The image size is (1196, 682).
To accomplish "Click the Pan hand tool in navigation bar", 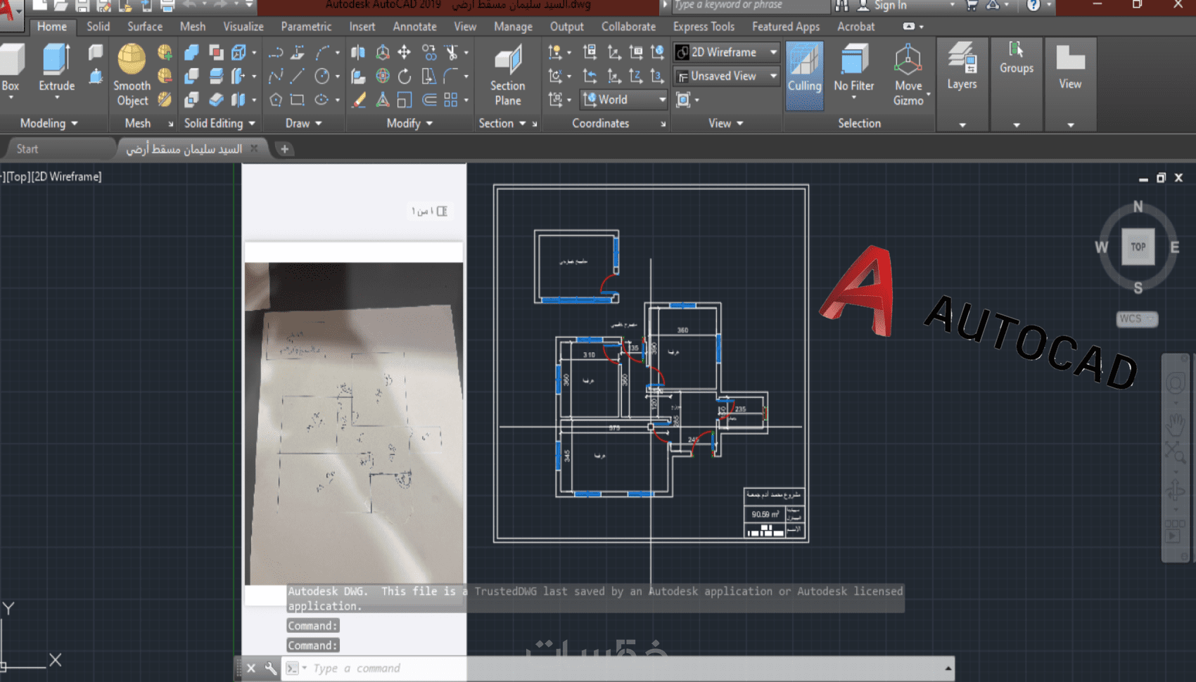I will (x=1175, y=424).
